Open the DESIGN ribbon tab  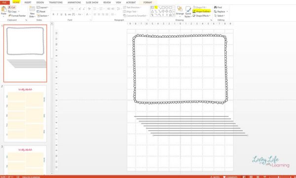click(40, 2)
